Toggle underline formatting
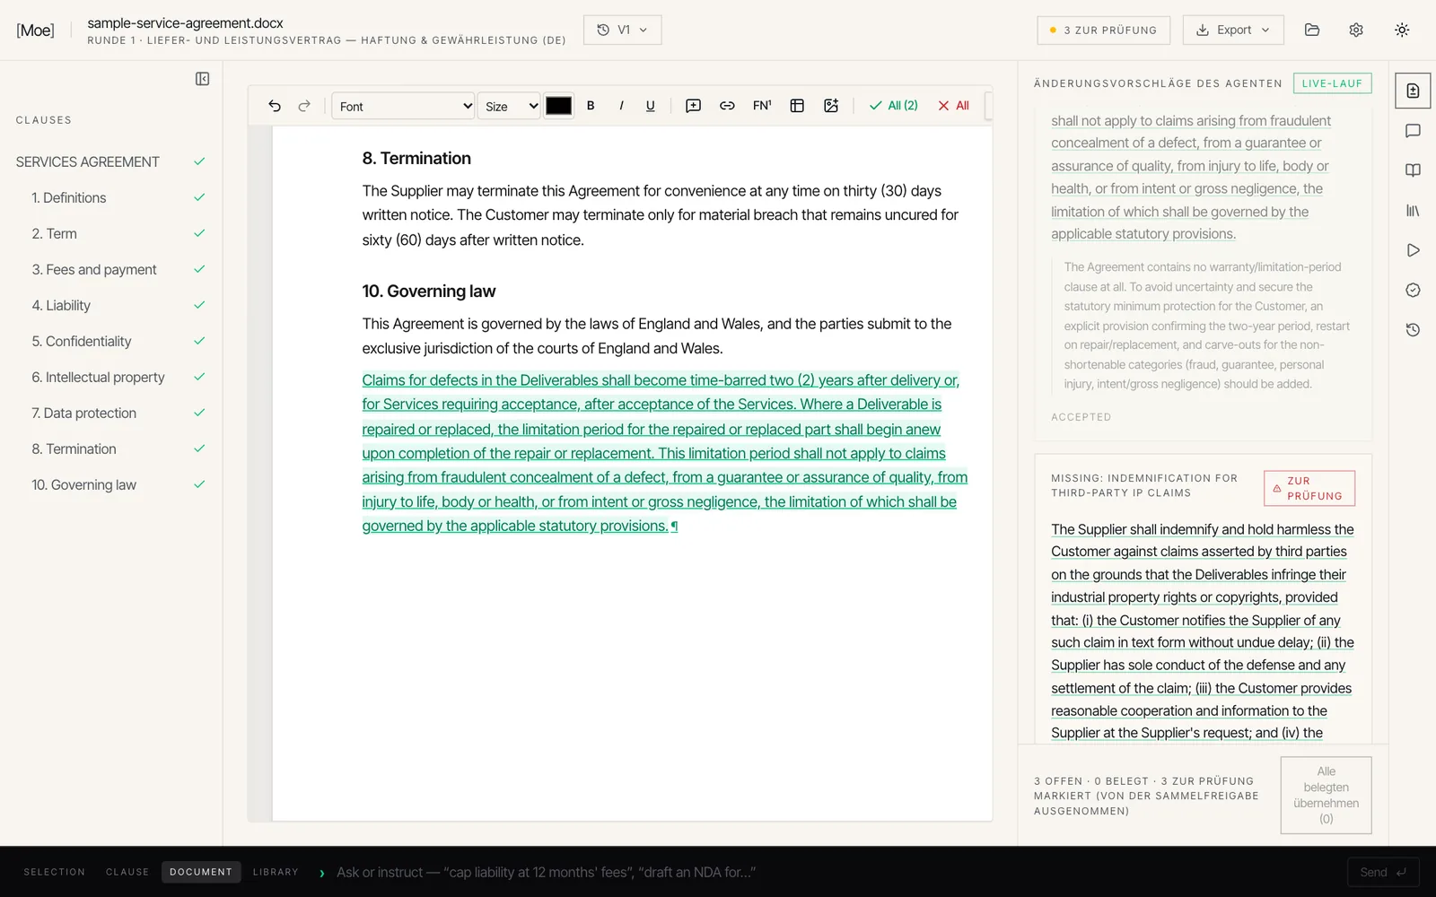 (x=651, y=106)
